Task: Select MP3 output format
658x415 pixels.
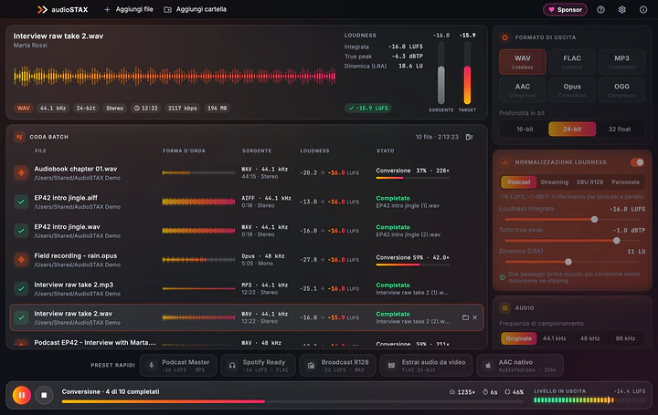Action: pos(621,61)
